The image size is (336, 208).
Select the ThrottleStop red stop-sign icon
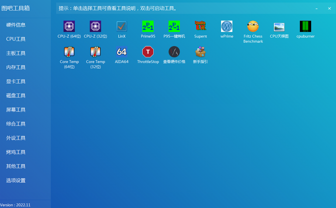click(148, 52)
